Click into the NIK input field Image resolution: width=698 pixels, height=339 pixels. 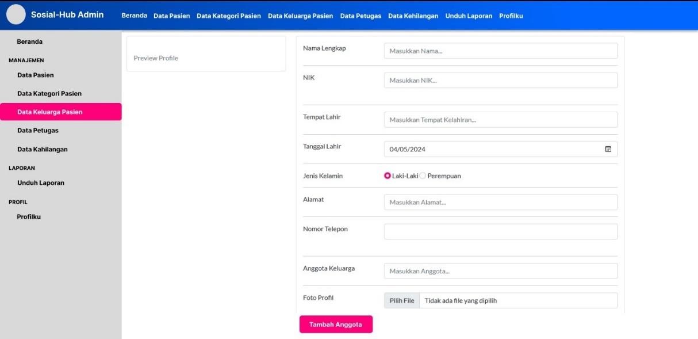pos(500,80)
